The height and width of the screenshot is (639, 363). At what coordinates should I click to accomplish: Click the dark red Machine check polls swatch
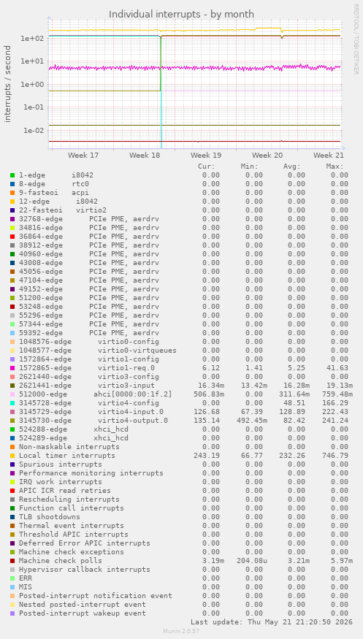click(x=12, y=561)
